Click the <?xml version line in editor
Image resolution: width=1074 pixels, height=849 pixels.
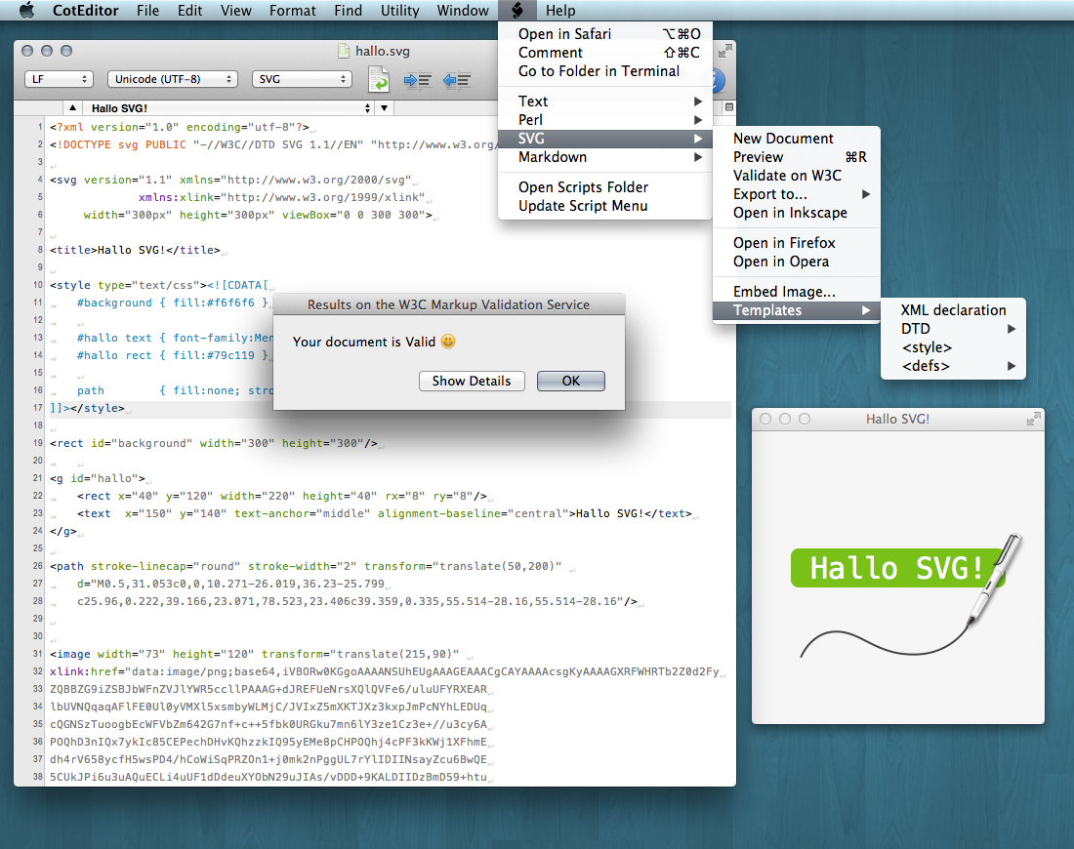[180, 127]
